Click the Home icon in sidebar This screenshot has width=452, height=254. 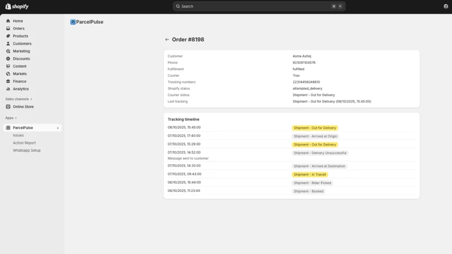(8, 21)
